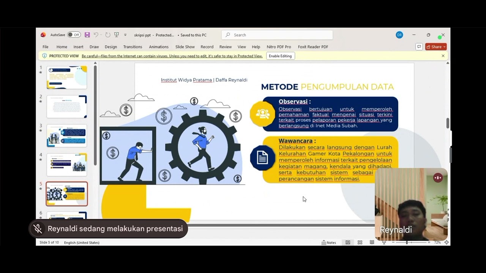Image resolution: width=486 pixels, height=273 pixels.
Task: Switch to the Draw tab
Action: 94,47
